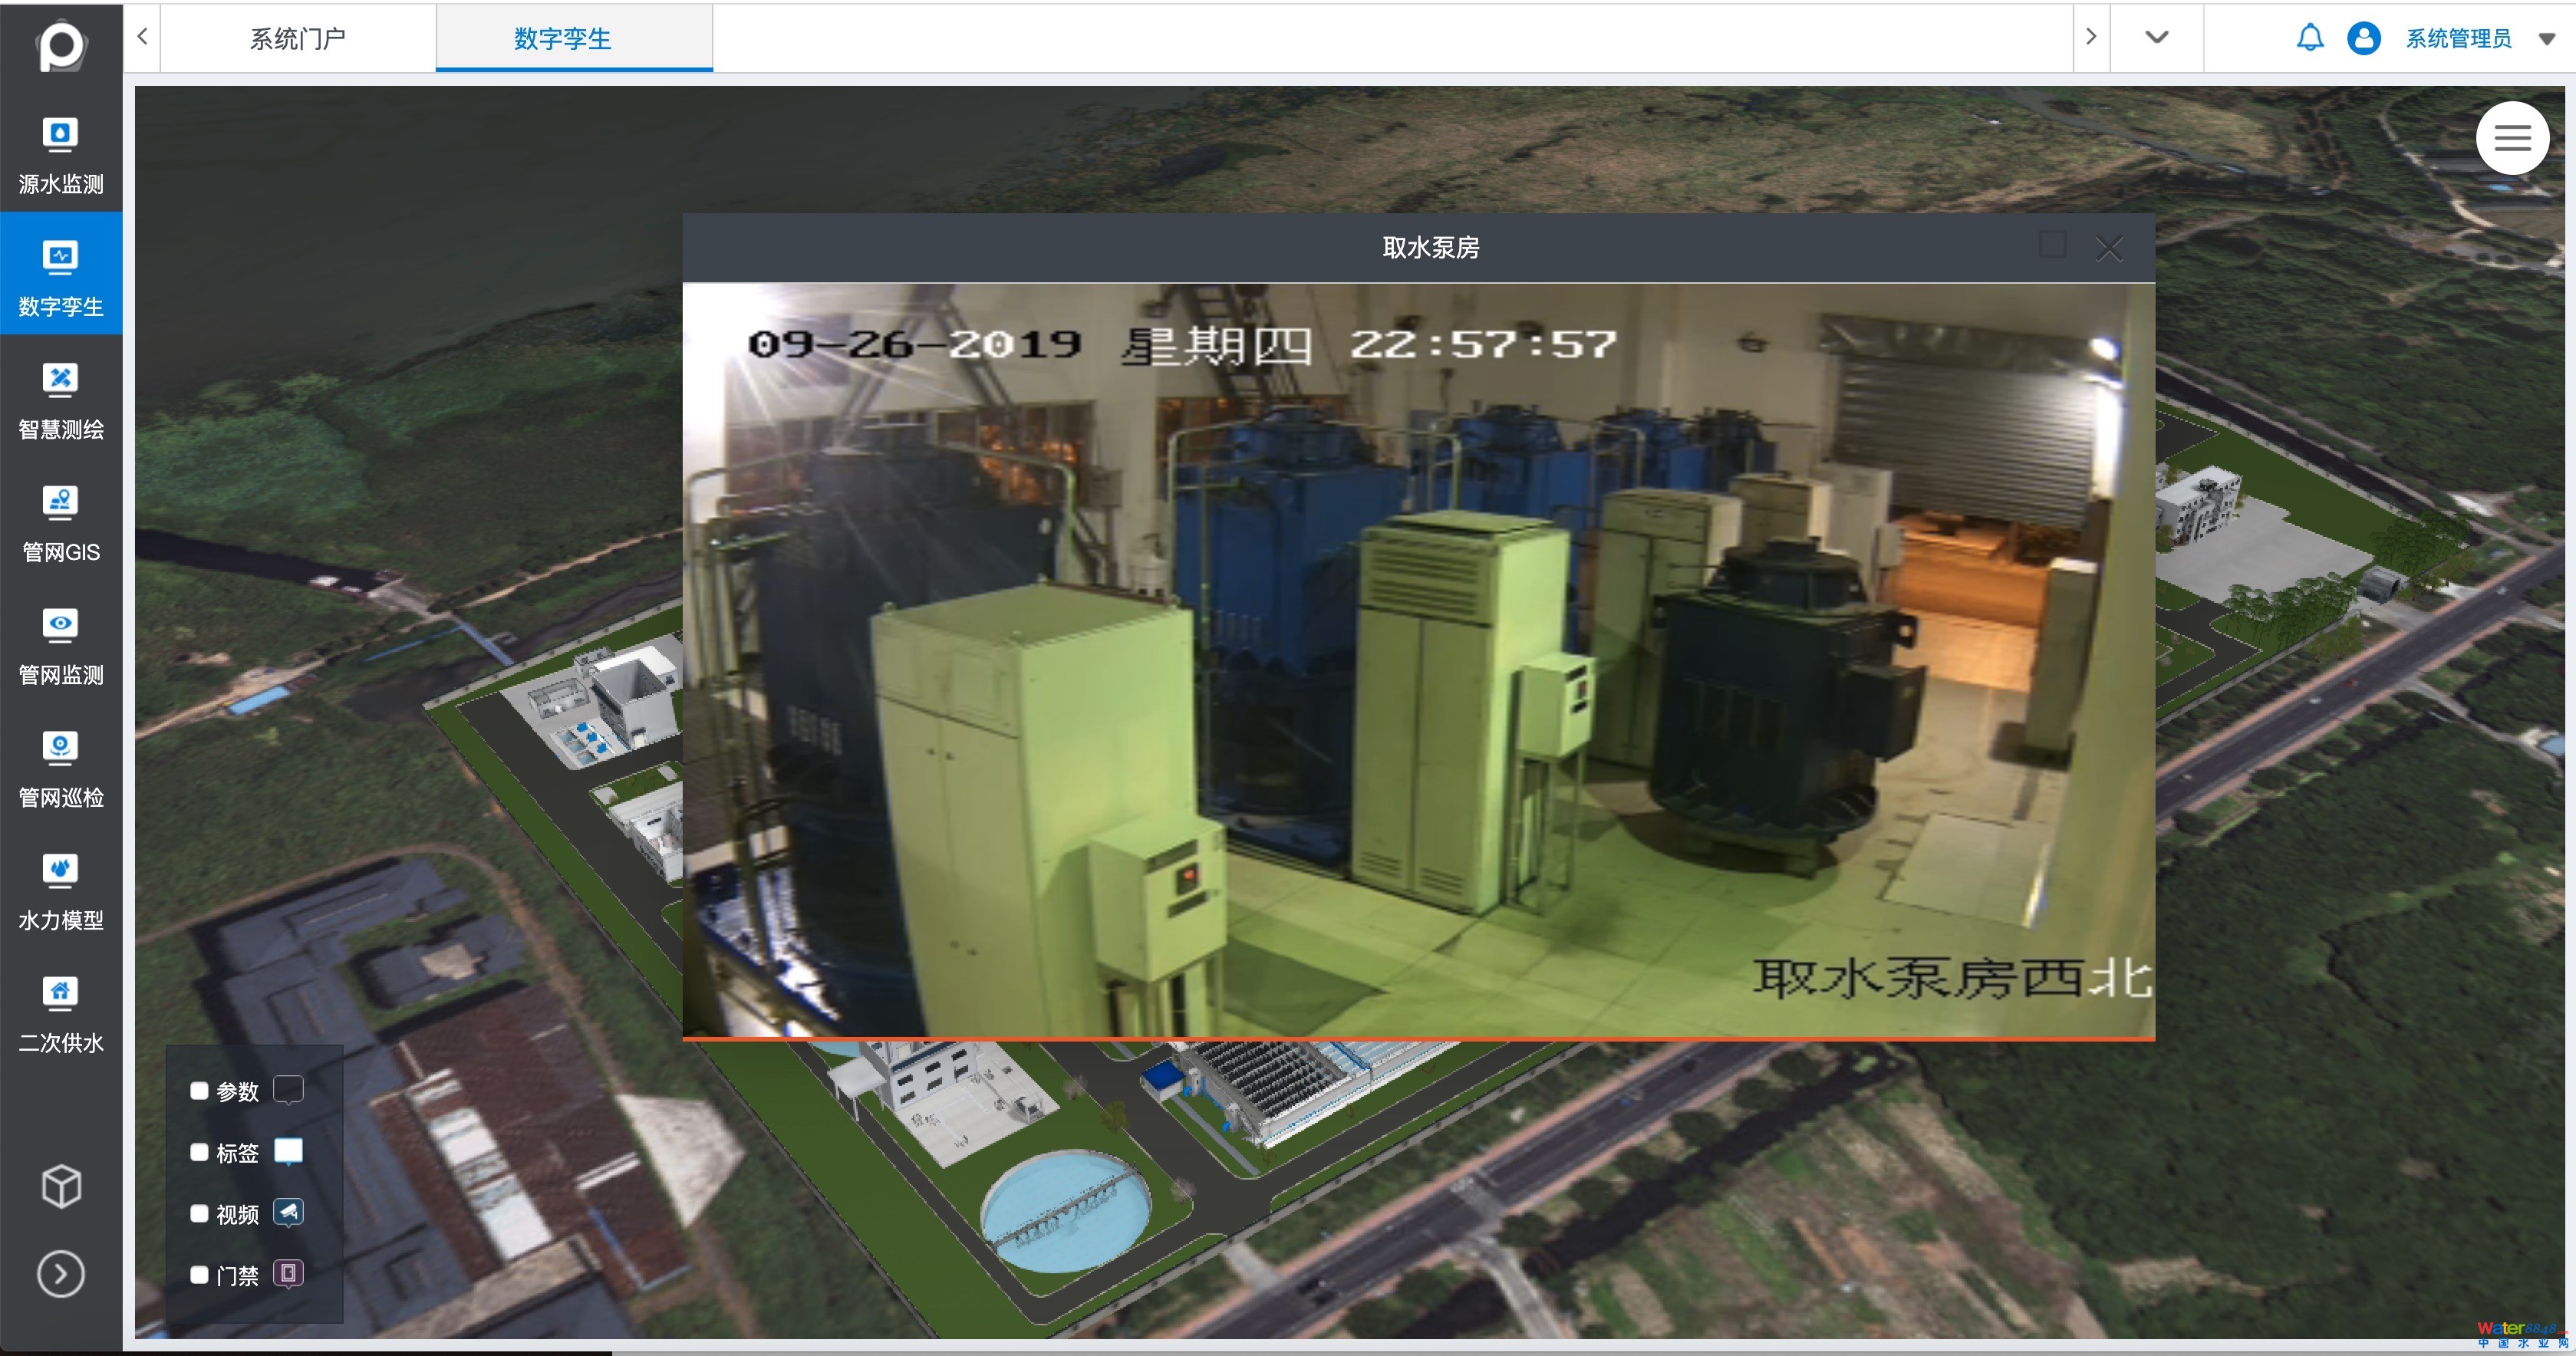Open notifications bell icon
This screenshot has width=2576, height=1356.
[2309, 38]
